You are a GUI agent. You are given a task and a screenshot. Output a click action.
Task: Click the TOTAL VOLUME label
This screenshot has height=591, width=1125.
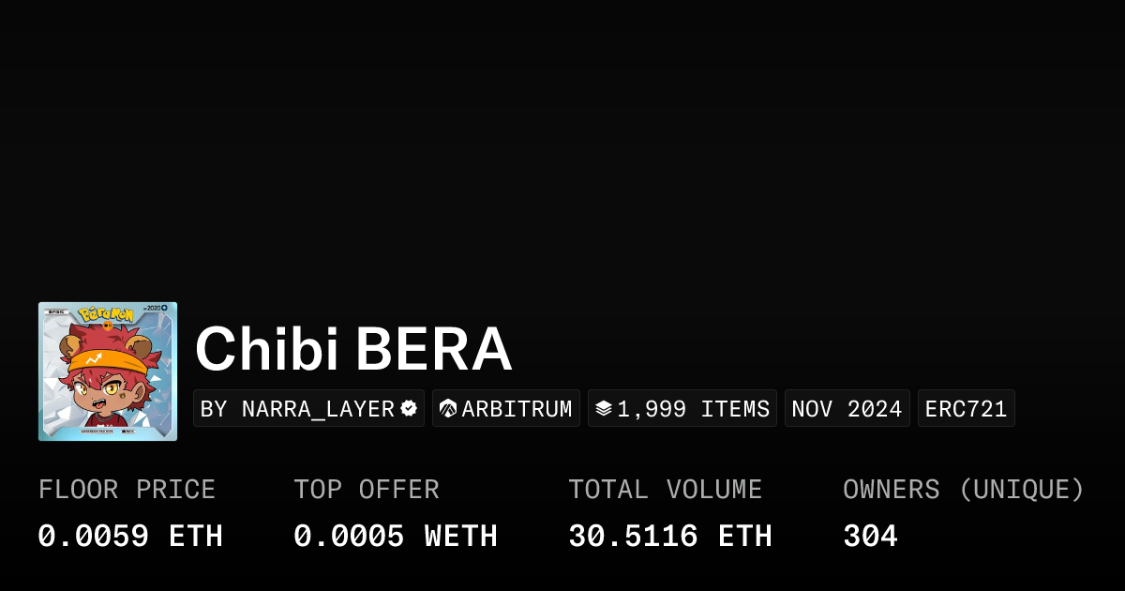pos(666,490)
